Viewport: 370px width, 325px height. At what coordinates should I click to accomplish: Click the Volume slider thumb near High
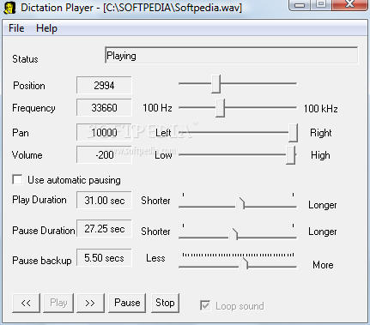pyautogui.click(x=291, y=155)
